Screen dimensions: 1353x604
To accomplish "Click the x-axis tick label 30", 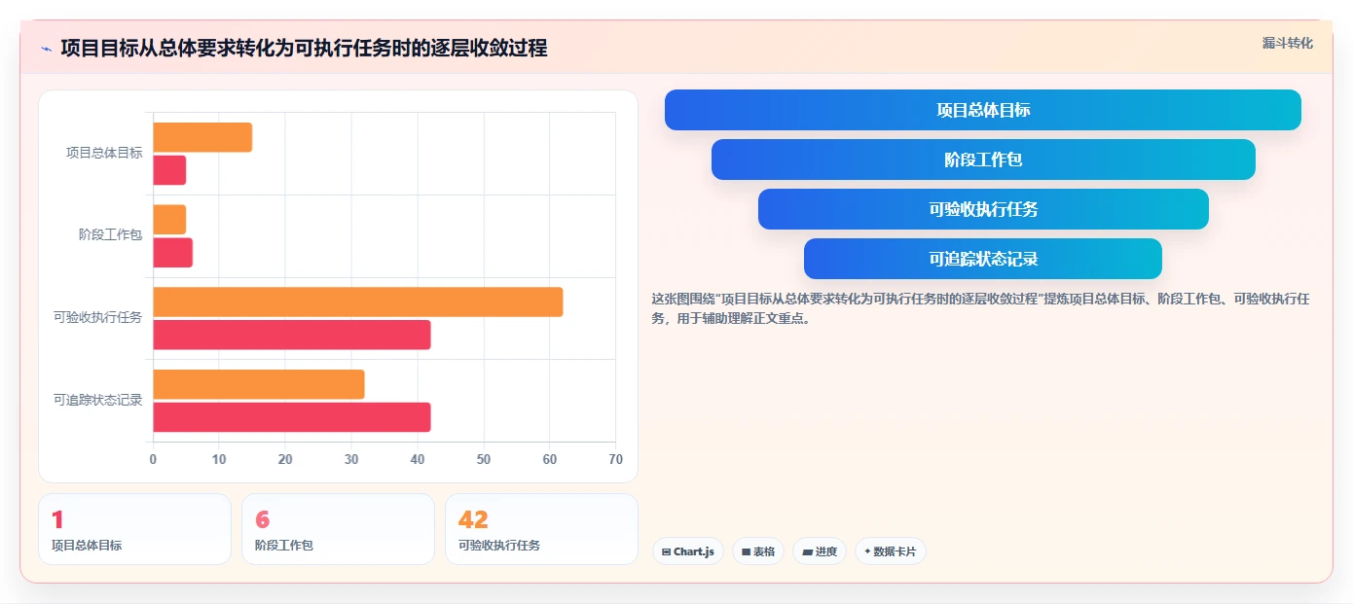I will pos(351,459).
